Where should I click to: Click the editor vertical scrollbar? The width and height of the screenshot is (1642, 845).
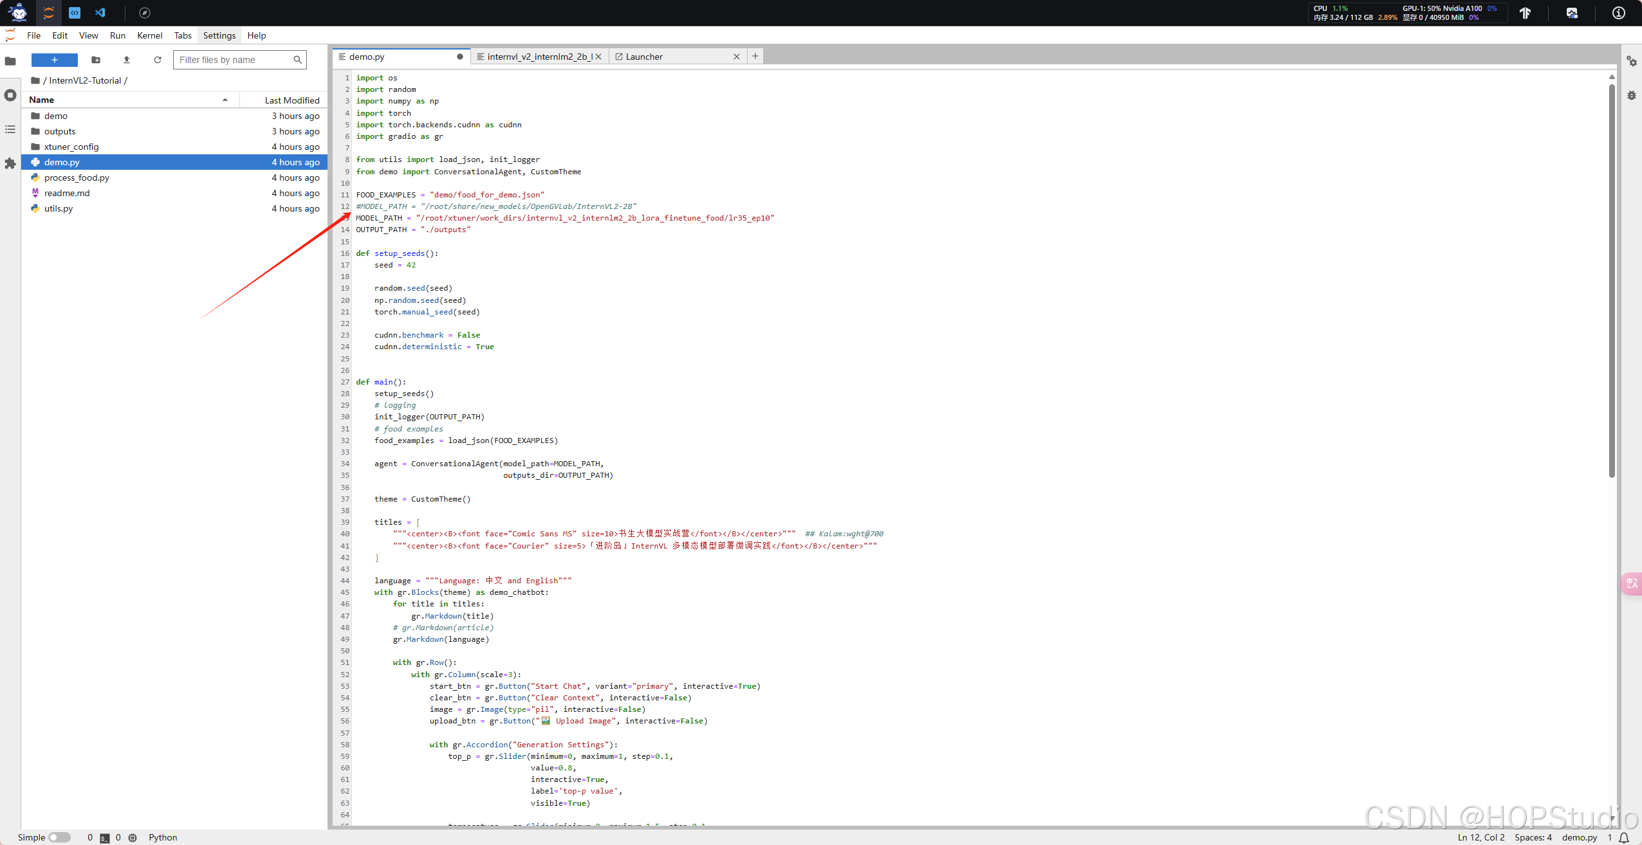(1611, 282)
